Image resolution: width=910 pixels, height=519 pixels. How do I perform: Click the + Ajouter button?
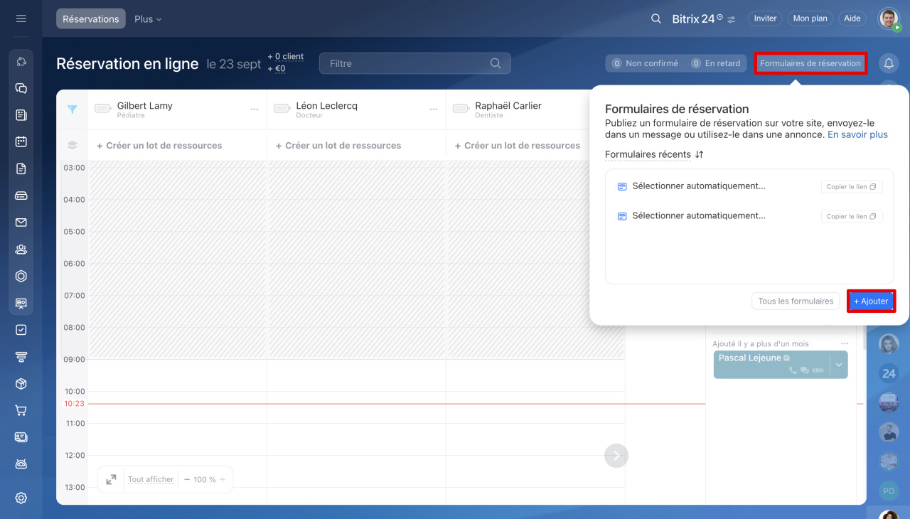point(871,301)
